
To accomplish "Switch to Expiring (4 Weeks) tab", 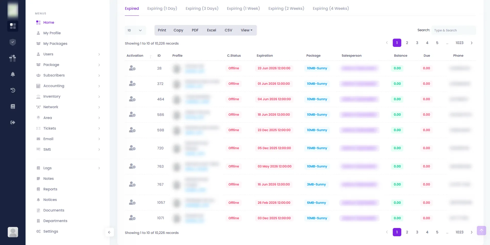I will [x=331, y=9].
